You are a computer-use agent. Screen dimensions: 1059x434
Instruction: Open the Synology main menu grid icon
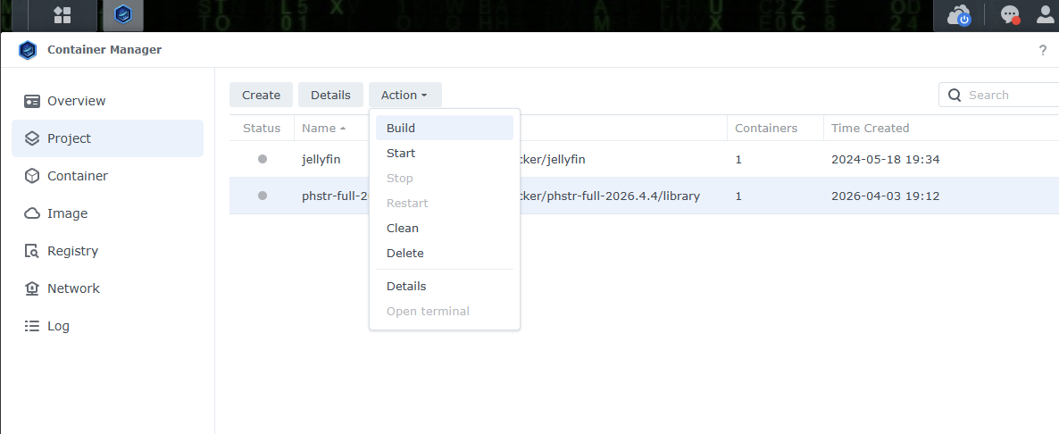(63, 15)
